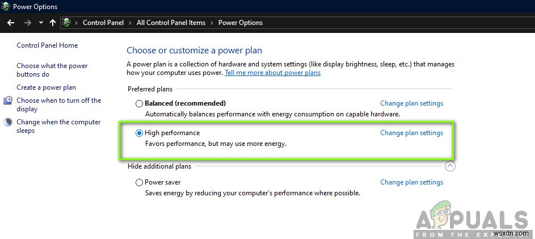Collapse additional plans with the circle chevron
Image resolution: width=535 pixels, height=239 pixels.
click(450, 166)
